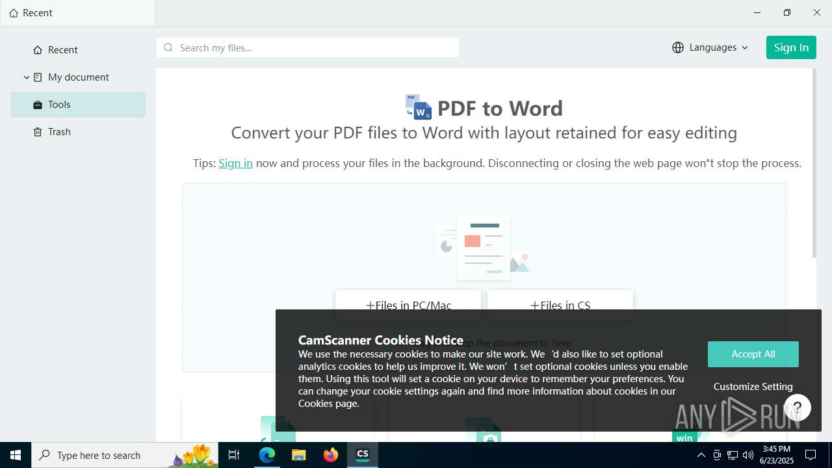Viewport: 832px width, 468px height.
Task: Launch Firefox from taskbar
Action: click(331, 455)
